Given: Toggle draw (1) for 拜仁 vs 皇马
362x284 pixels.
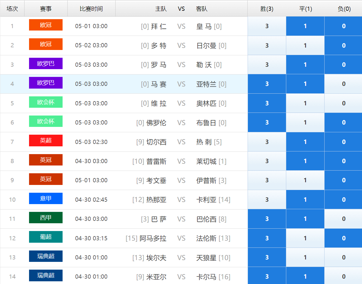Looking at the screenshot, I should (x=305, y=26).
